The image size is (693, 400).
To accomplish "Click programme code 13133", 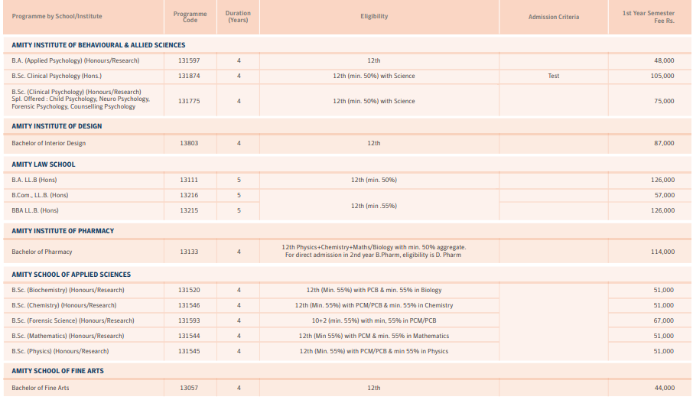I will click(189, 252).
